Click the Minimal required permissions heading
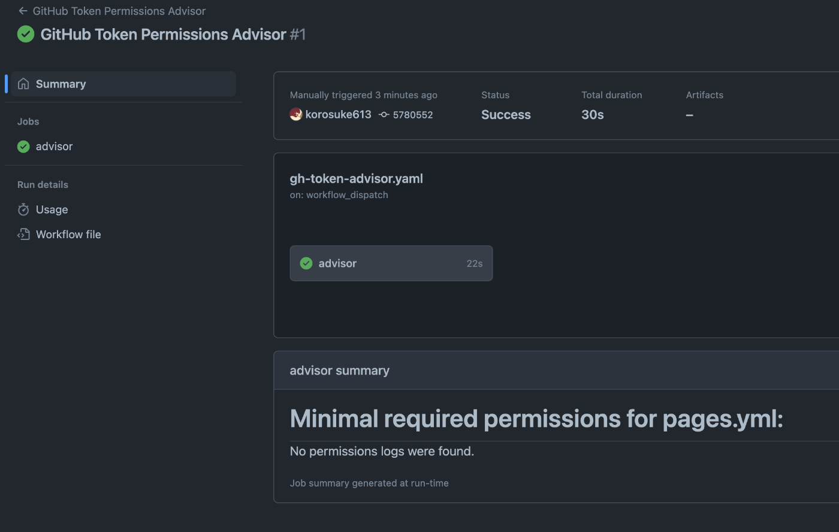Screen dimensions: 839x532 tap(536, 419)
